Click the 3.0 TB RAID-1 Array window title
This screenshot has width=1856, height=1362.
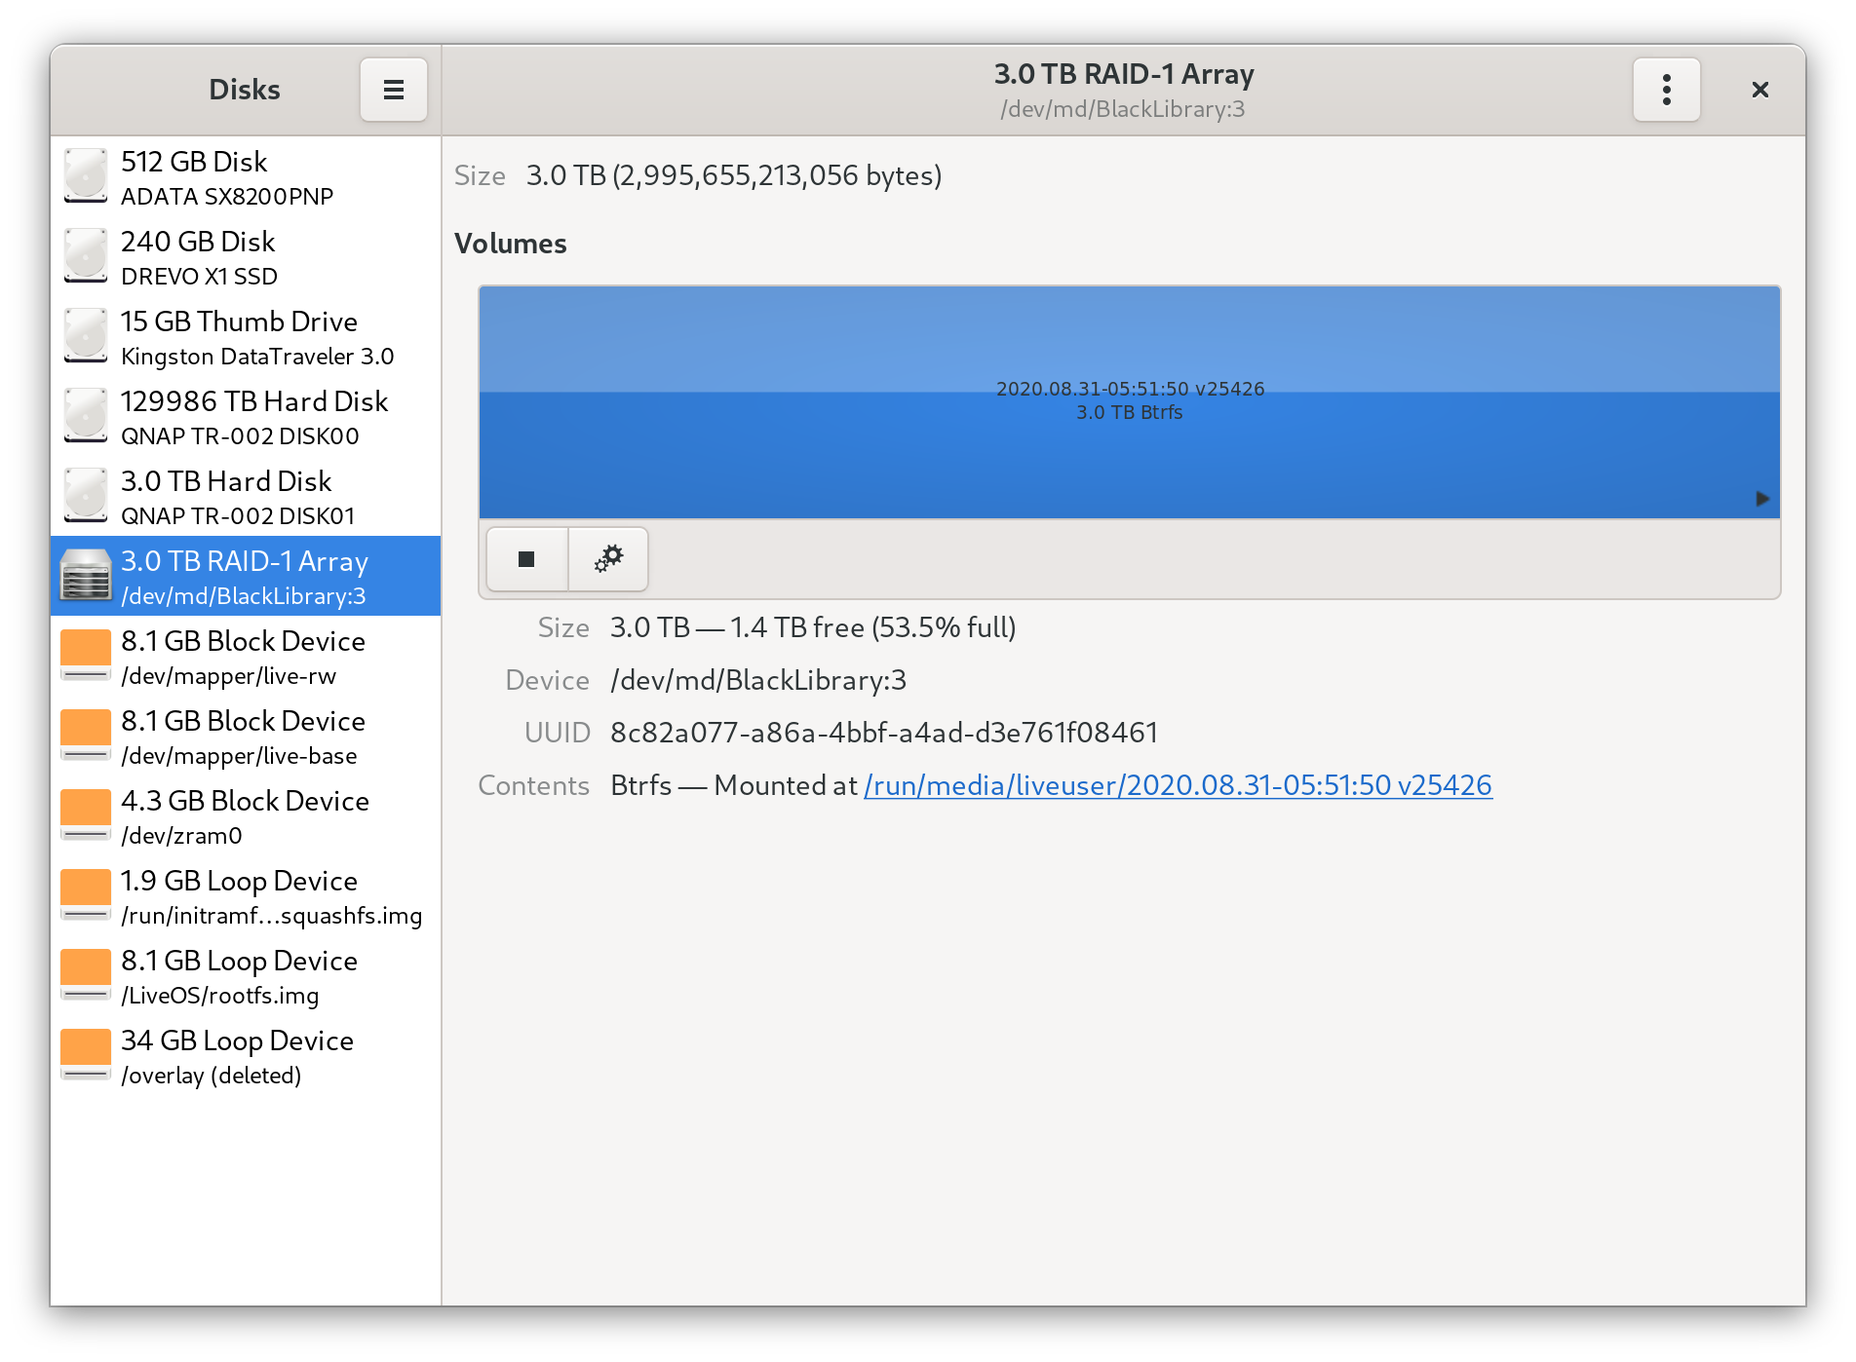pyautogui.click(x=1123, y=74)
